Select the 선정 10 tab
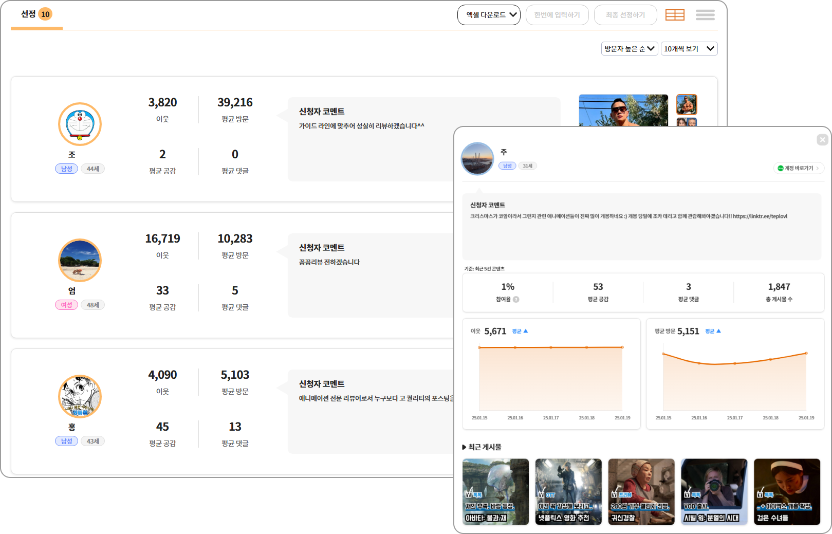The image size is (832, 534). click(x=36, y=14)
